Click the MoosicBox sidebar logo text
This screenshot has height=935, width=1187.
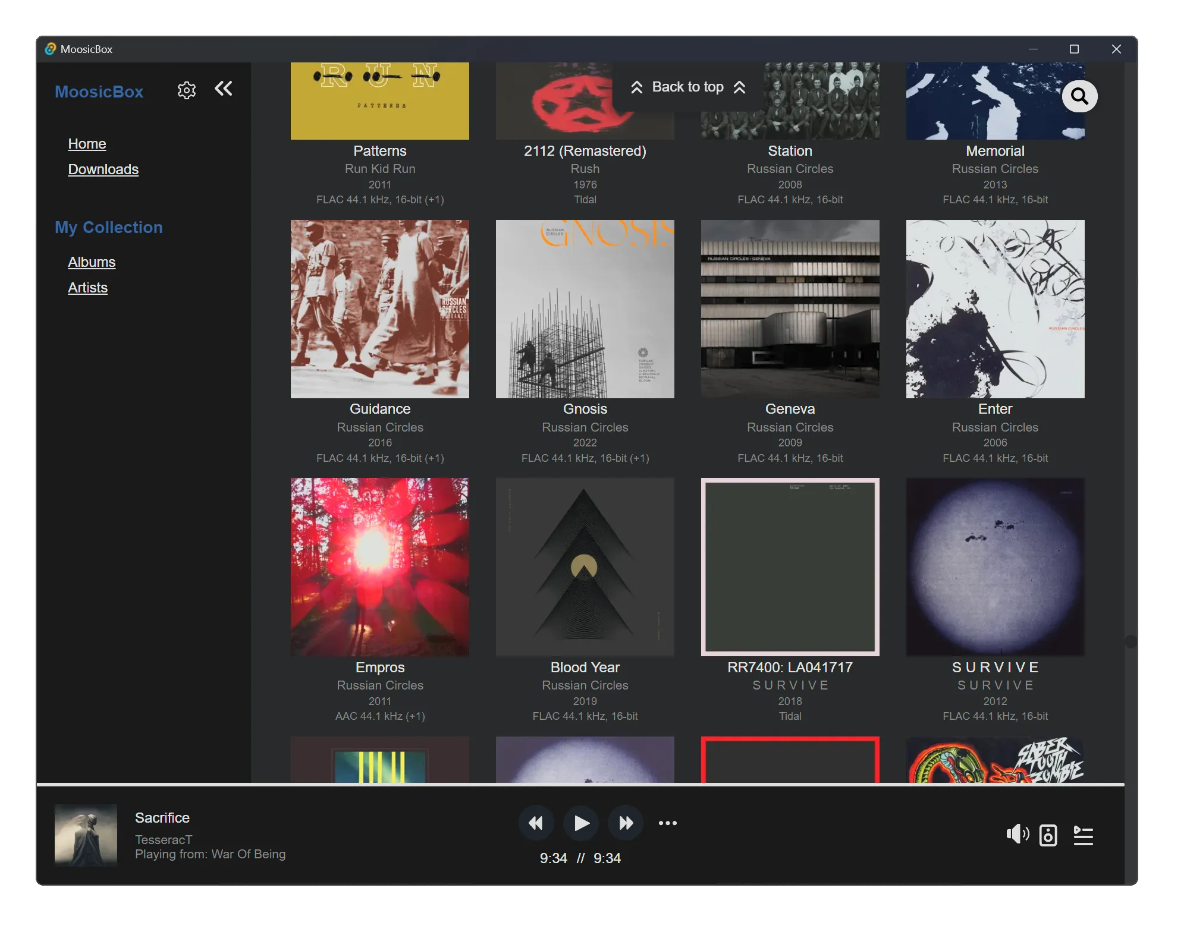[x=99, y=92]
